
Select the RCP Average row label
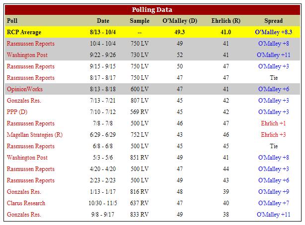24,32
